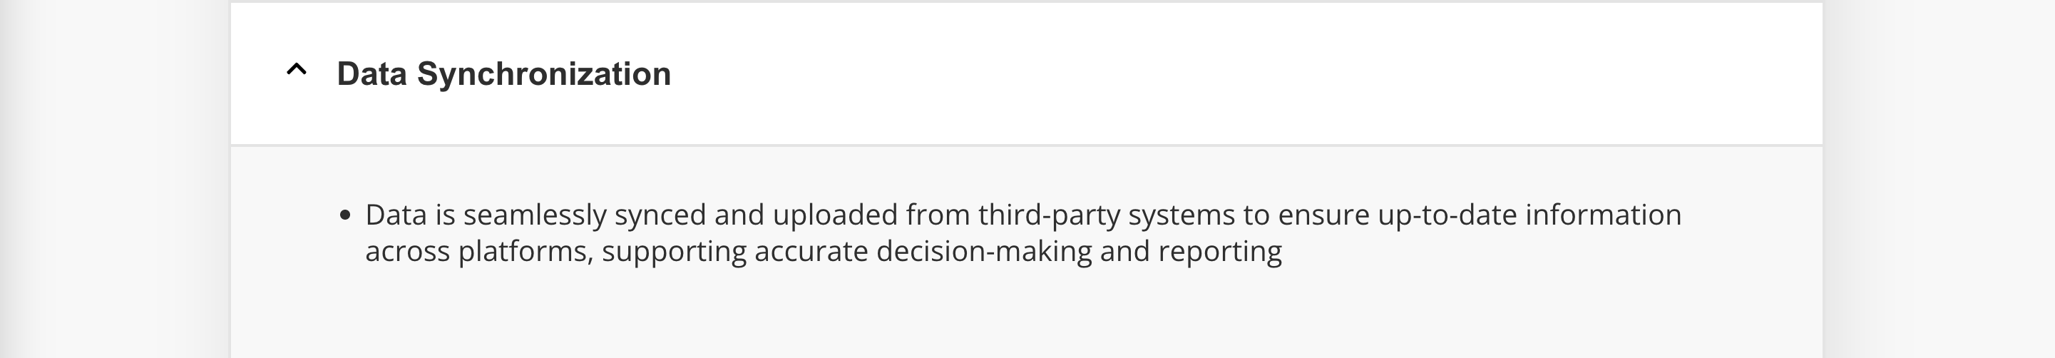
Task: Click the Data Synchronization heading text
Action: pyautogui.click(x=503, y=74)
